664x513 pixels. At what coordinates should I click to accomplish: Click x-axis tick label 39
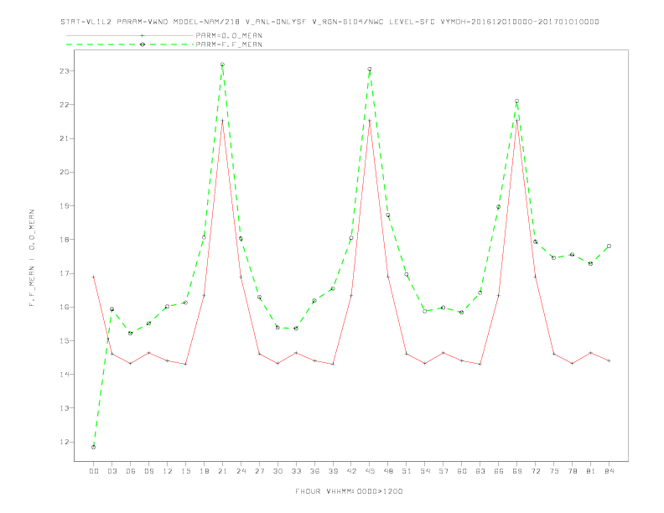click(x=333, y=471)
